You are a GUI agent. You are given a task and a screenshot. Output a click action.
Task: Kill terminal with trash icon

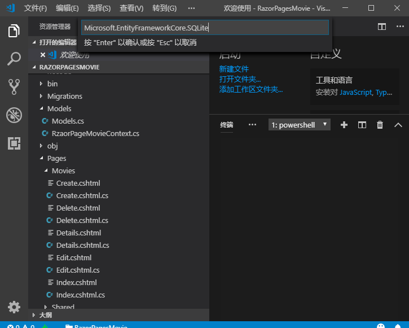(x=380, y=125)
